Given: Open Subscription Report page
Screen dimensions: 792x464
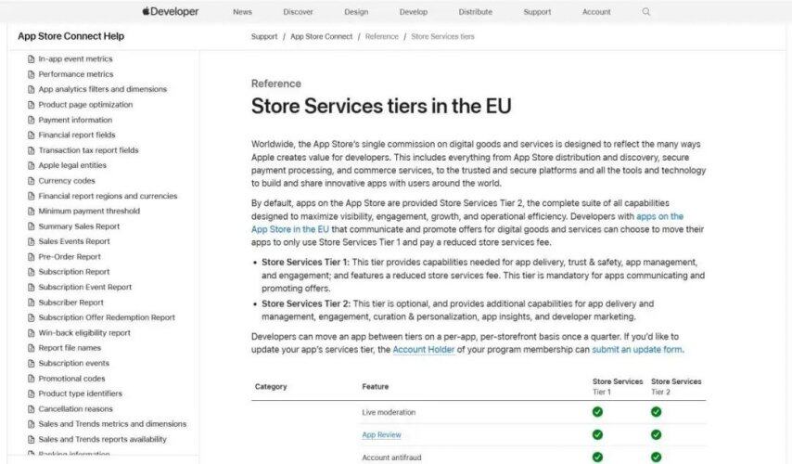Looking at the screenshot, I should pos(74,272).
